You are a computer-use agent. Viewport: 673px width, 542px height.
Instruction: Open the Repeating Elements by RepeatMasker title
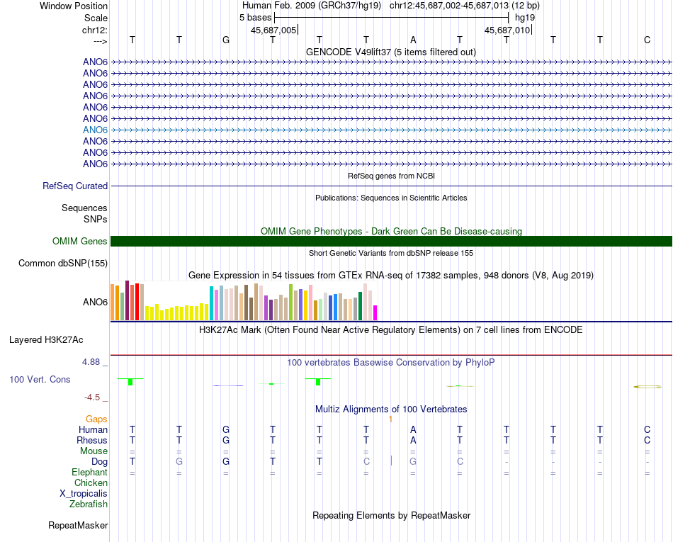pos(391,515)
